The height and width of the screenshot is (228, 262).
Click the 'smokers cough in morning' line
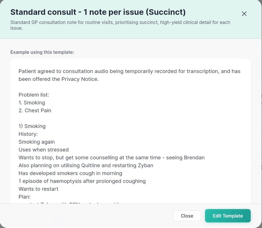pyautogui.click(x=70, y=173)
